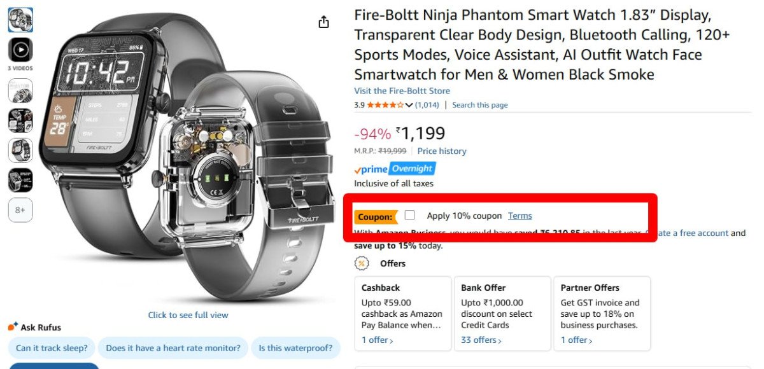Expand the Partner Offers 1 offer link
Screen dimensions: 764x369
click(576, 340)
